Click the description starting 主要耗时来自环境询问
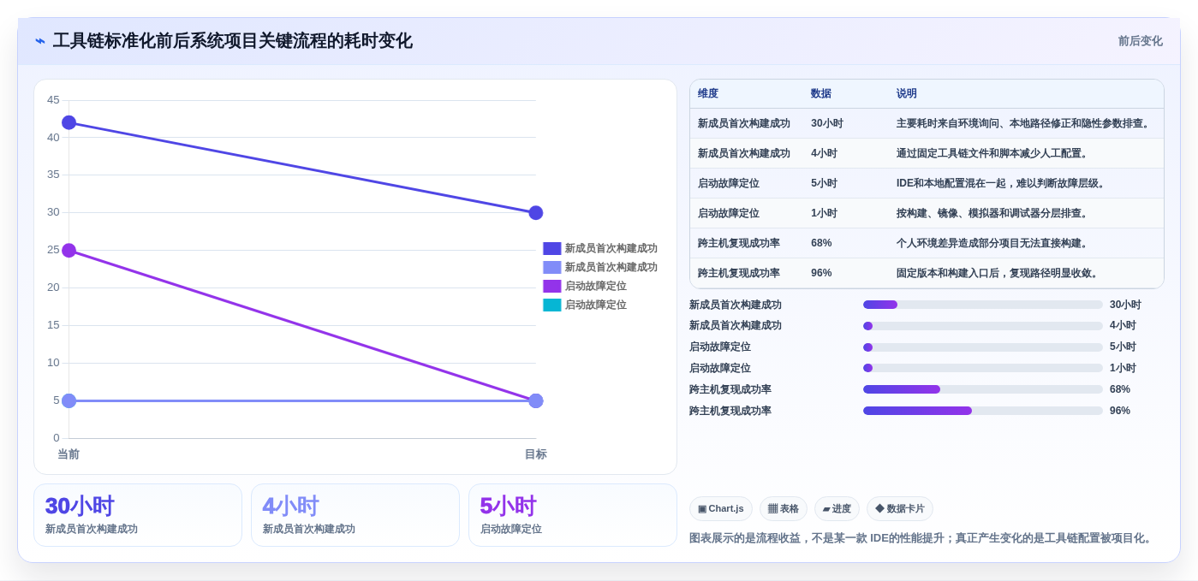 click(x=1025, y=124)
